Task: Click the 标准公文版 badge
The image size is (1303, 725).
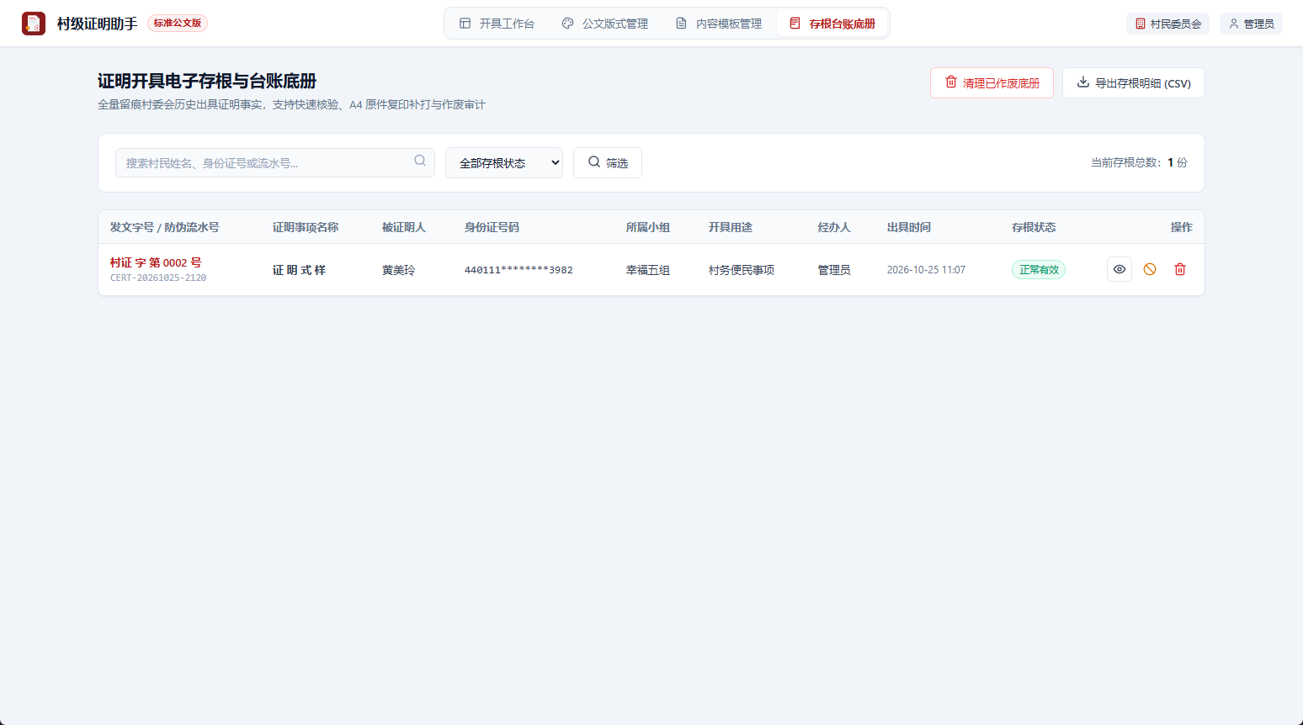Action: click(x=178, y=24)
